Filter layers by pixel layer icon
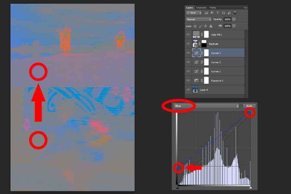Viewport: 291px width, 194px height. click(x=206, y=13)
